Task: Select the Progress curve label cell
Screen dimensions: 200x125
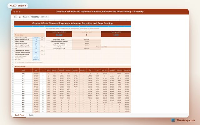Action: click(23, 58)
